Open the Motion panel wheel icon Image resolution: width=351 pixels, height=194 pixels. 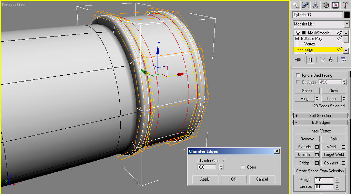pyautogui.click(x=325, y=5)
